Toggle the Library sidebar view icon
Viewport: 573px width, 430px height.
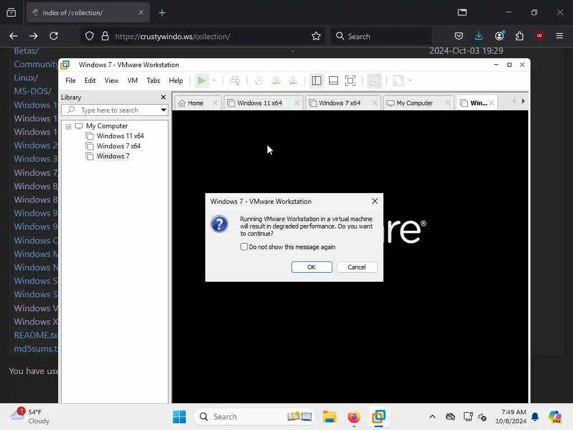317,81
